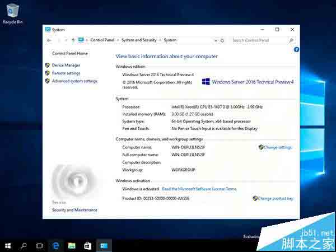Open the address bar history dropdown

point(216,40)
